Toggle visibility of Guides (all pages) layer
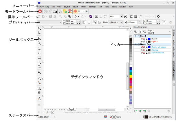Image resolution: width=176 pixels, height=125 pixels. [141, 47]
